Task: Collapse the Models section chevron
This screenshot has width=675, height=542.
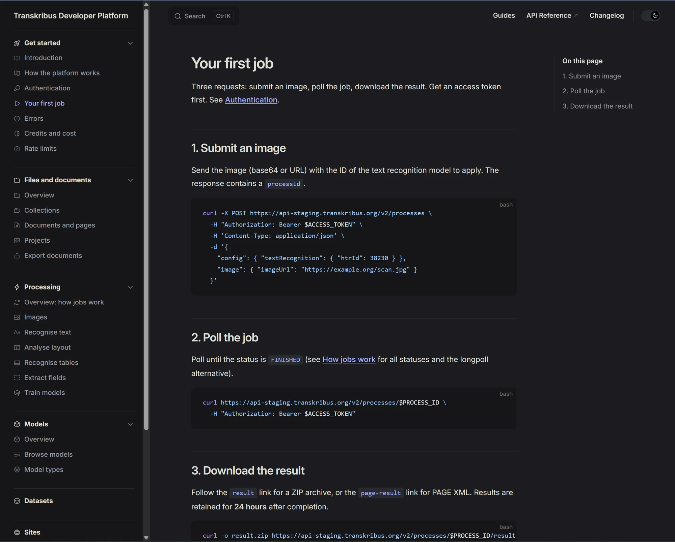Action: (130, 424)
